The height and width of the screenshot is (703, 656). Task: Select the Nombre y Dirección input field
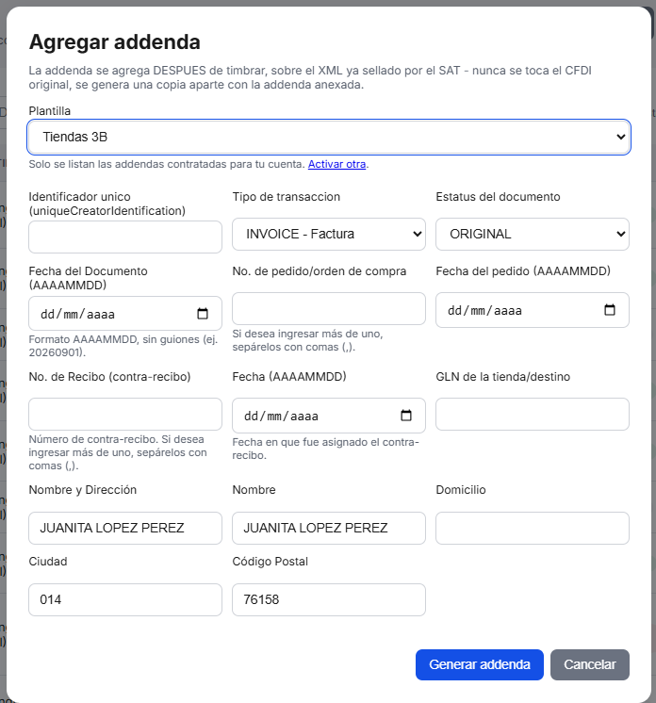click(125, 528)
